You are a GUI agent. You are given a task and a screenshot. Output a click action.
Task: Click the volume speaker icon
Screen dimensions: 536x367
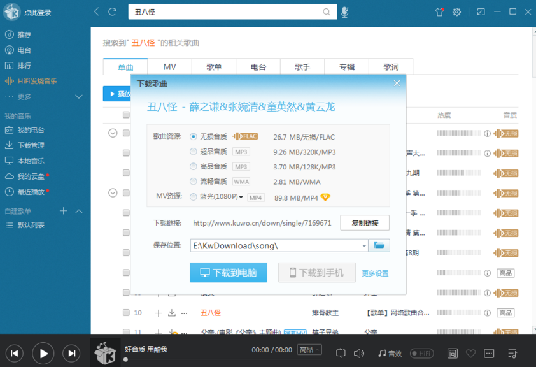pos(358,354)
